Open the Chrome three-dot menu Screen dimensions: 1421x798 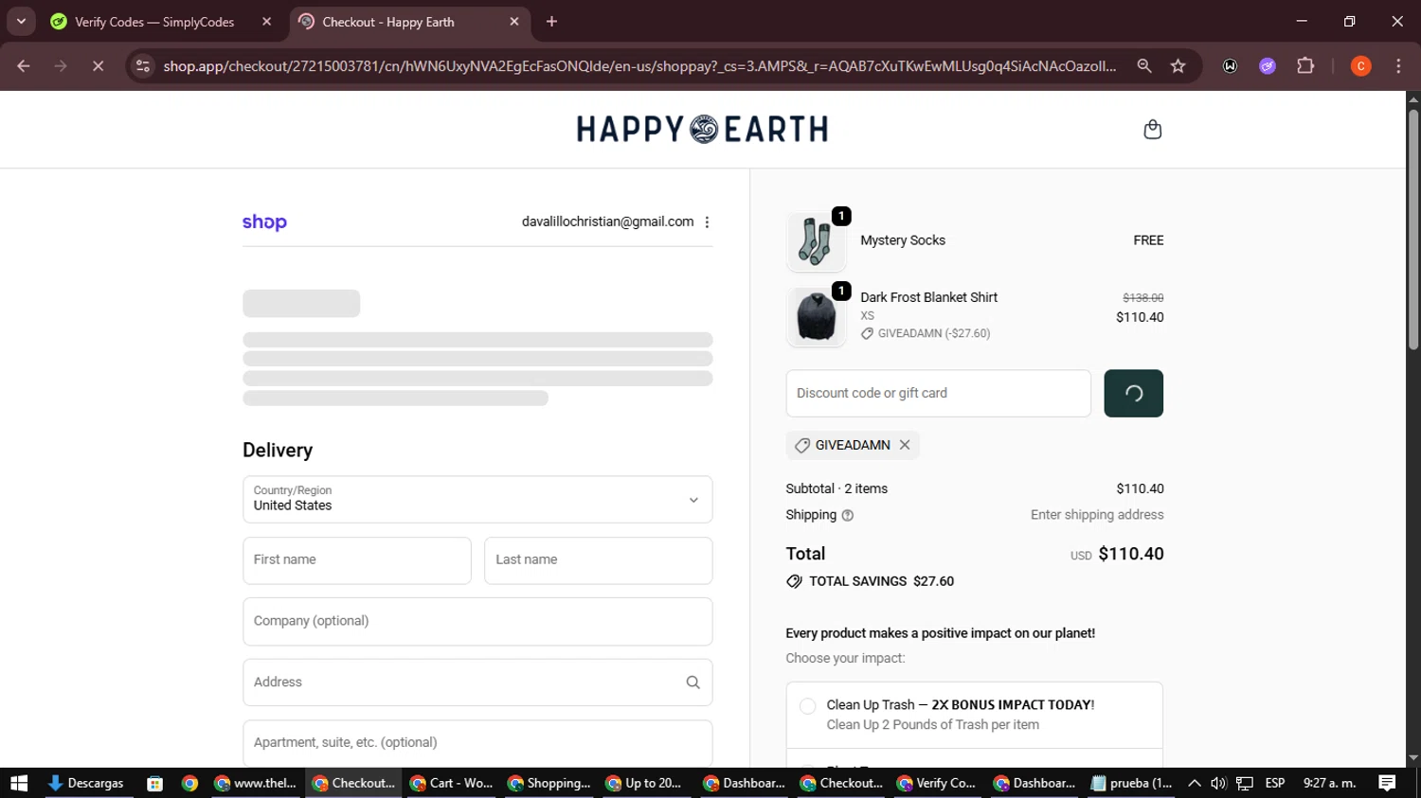click(1398, 66)
